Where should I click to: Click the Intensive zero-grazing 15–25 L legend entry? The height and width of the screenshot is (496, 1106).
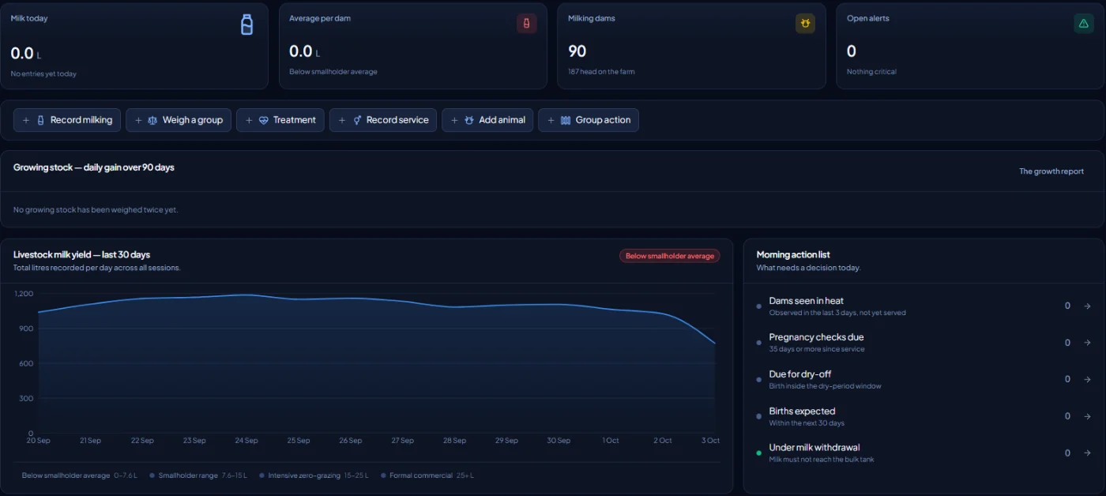pyautogui.click(x=314, y=475)
